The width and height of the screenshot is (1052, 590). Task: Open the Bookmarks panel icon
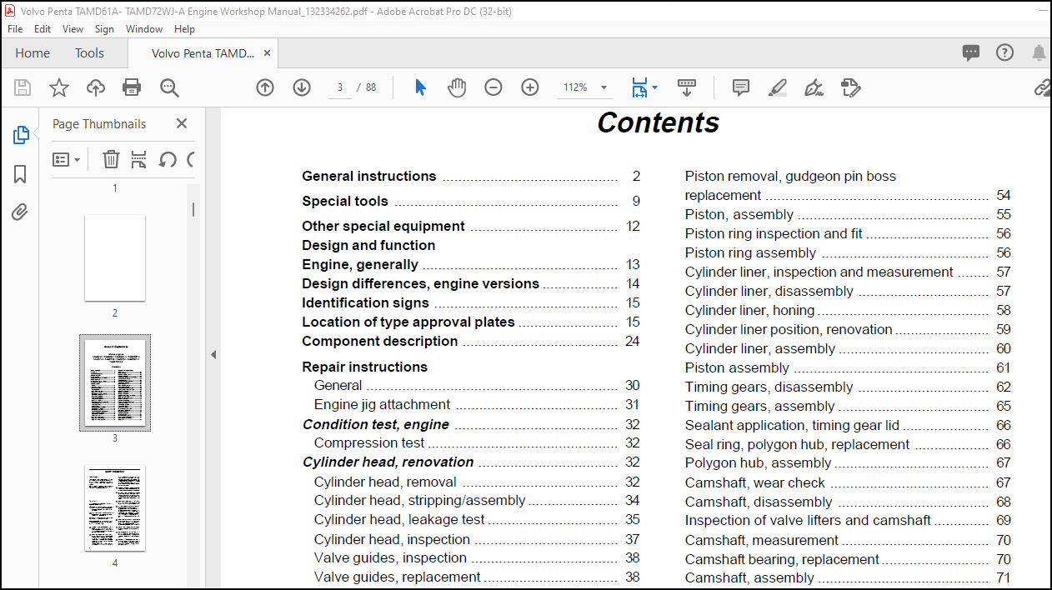coord(20,174)
